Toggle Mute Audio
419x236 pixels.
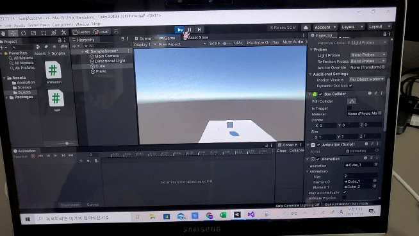point(293,42)
